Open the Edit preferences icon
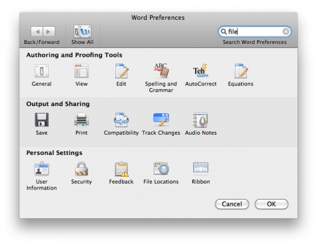Screen dimensions: 317x245 point(121,71)
